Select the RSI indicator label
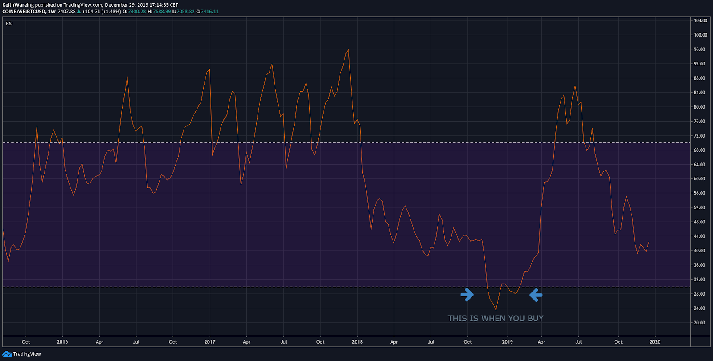The width and height of the screenshot is (713, 361). [x=9, y=24]
